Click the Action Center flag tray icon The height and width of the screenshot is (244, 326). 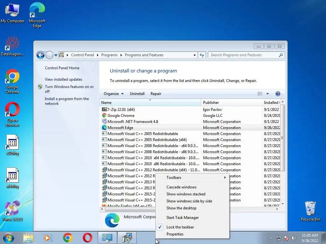point(286,238)
